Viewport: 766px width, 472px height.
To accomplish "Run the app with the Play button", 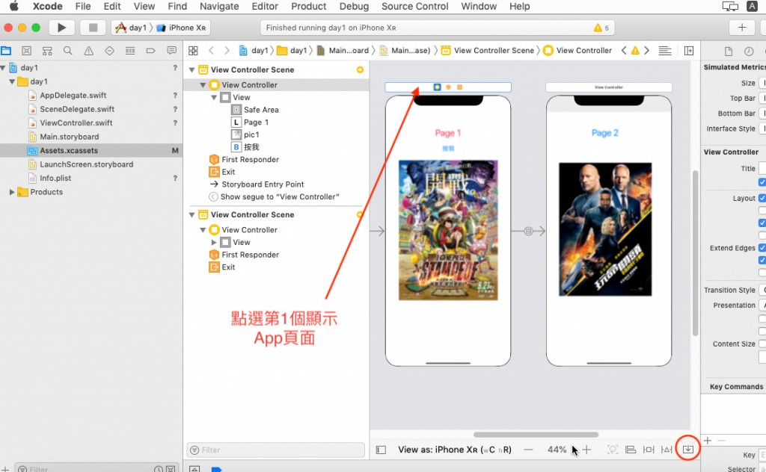I will tap(61, 28).
